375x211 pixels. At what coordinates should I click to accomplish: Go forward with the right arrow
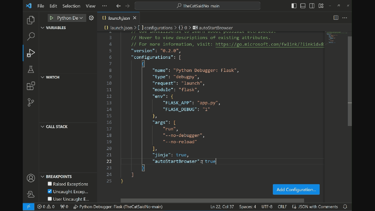(127, 6)
